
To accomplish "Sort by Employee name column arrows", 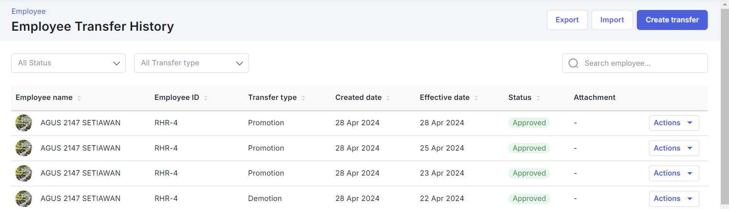I will [x=79, y=98].
